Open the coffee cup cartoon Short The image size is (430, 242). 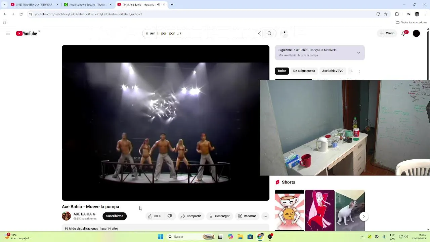pos(289,210)
